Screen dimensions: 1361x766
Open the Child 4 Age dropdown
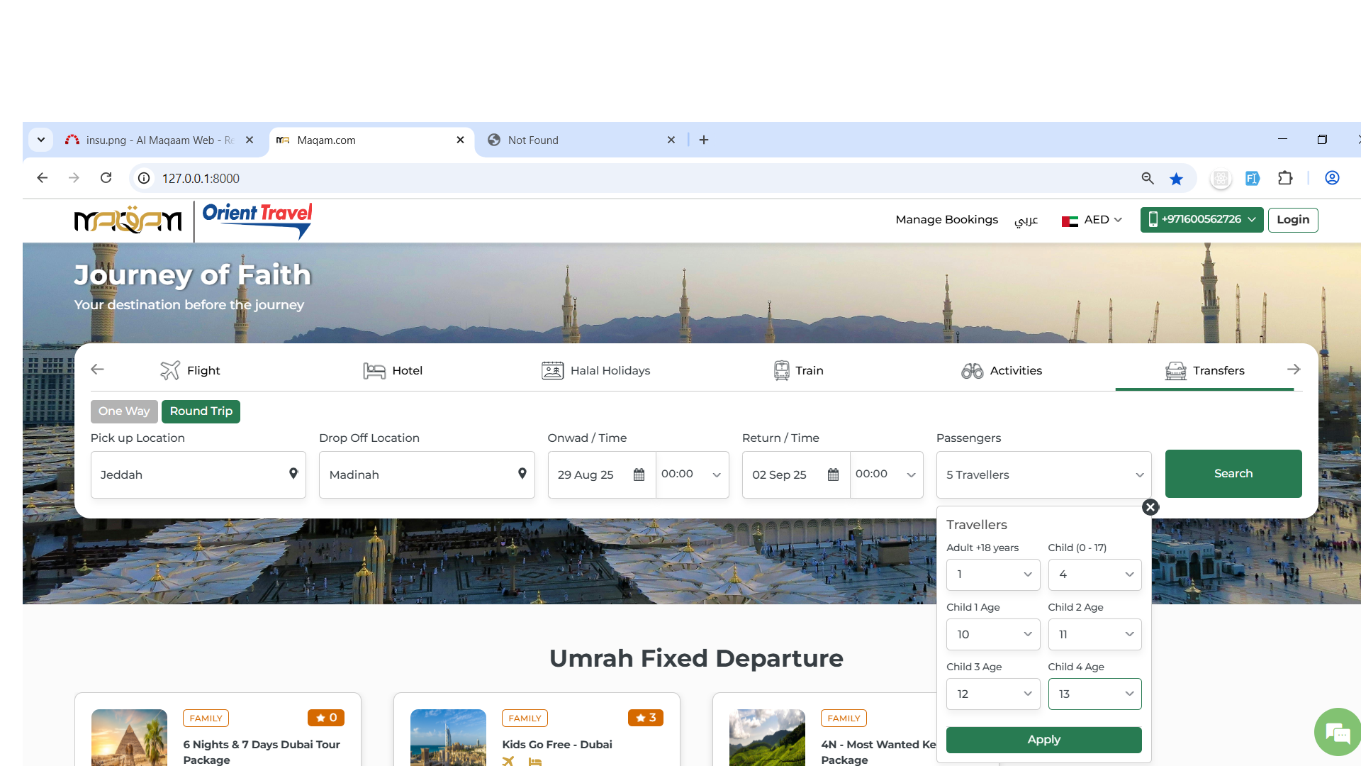coord(1094,694)
